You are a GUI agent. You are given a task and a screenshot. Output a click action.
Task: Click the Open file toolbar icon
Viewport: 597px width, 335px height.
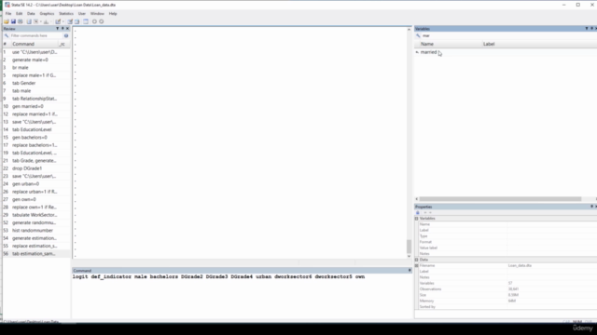point(7,21)
